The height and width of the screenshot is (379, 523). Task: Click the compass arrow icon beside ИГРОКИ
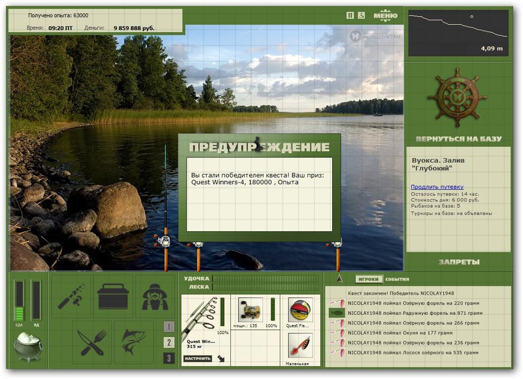tap(339, 278)
